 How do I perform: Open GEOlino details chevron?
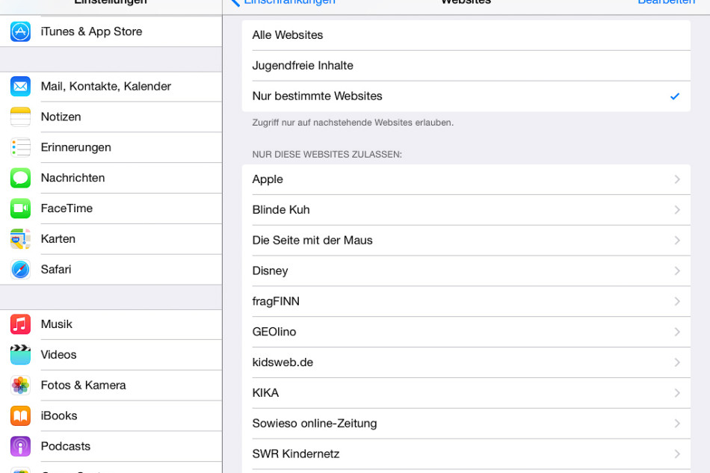coord(677,333)
